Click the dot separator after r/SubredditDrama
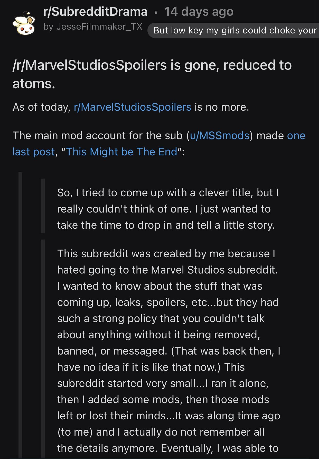The width and height of the screenshot is (319, 459). (156, 12)
